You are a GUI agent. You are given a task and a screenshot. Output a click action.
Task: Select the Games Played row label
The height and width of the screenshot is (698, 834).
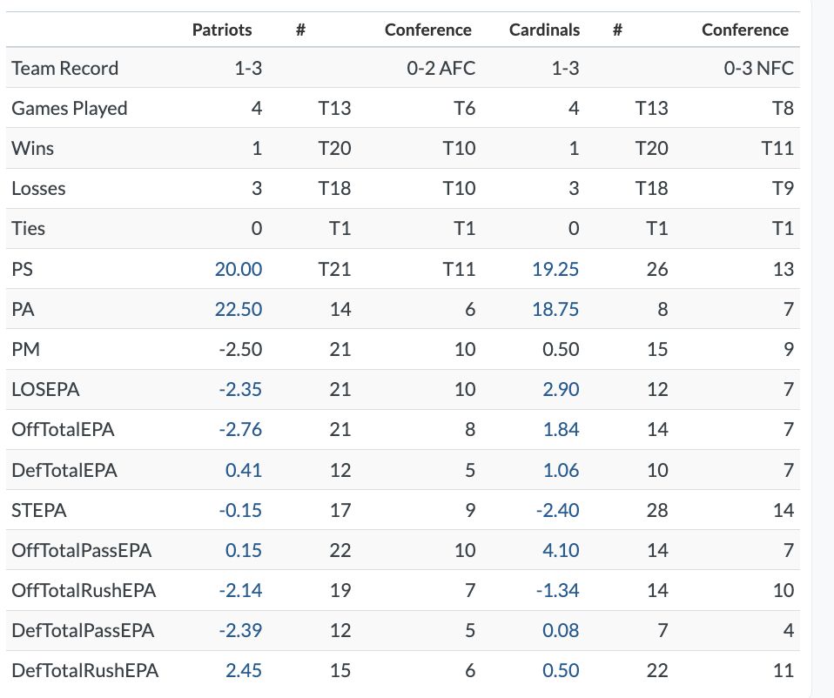(x=70, y=108)
